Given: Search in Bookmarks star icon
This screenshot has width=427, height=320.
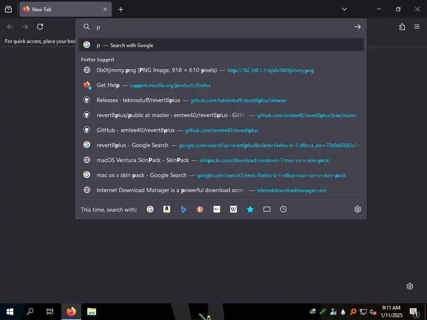Looking at the screenshot, I should coord(250,209).
